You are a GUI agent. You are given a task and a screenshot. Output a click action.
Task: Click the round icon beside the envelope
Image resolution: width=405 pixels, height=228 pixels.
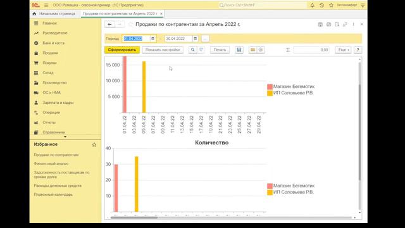coord(261,49)
